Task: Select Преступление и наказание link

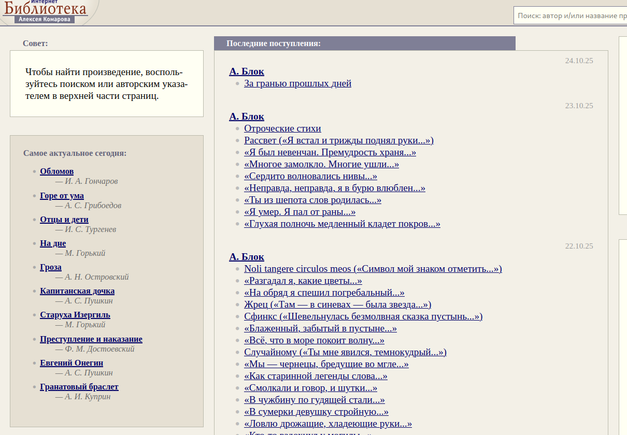Action: coord(91,339)
